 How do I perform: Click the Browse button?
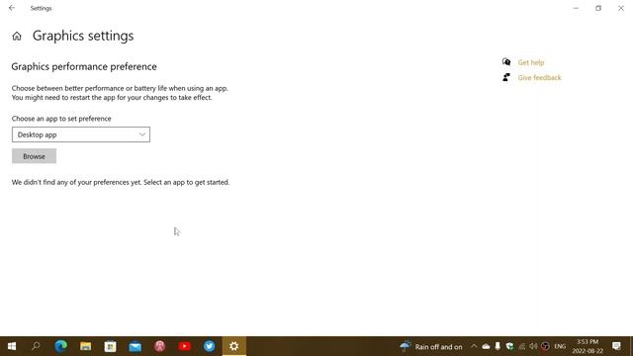[34, 156]
